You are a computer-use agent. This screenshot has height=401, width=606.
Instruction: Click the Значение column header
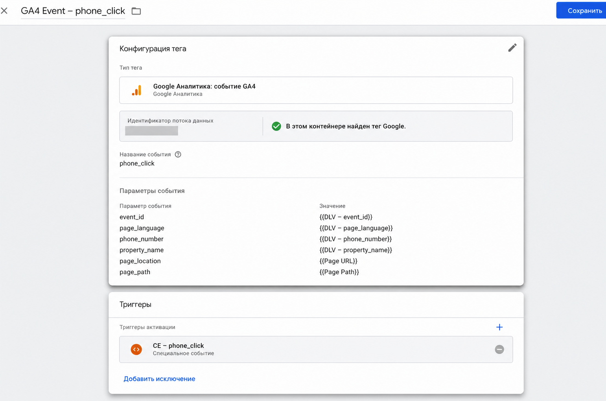point(332,206)
